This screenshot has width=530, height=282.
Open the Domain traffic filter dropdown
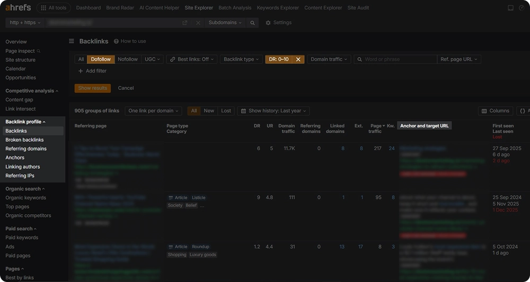pyautogui.click(x=329, y=59)
